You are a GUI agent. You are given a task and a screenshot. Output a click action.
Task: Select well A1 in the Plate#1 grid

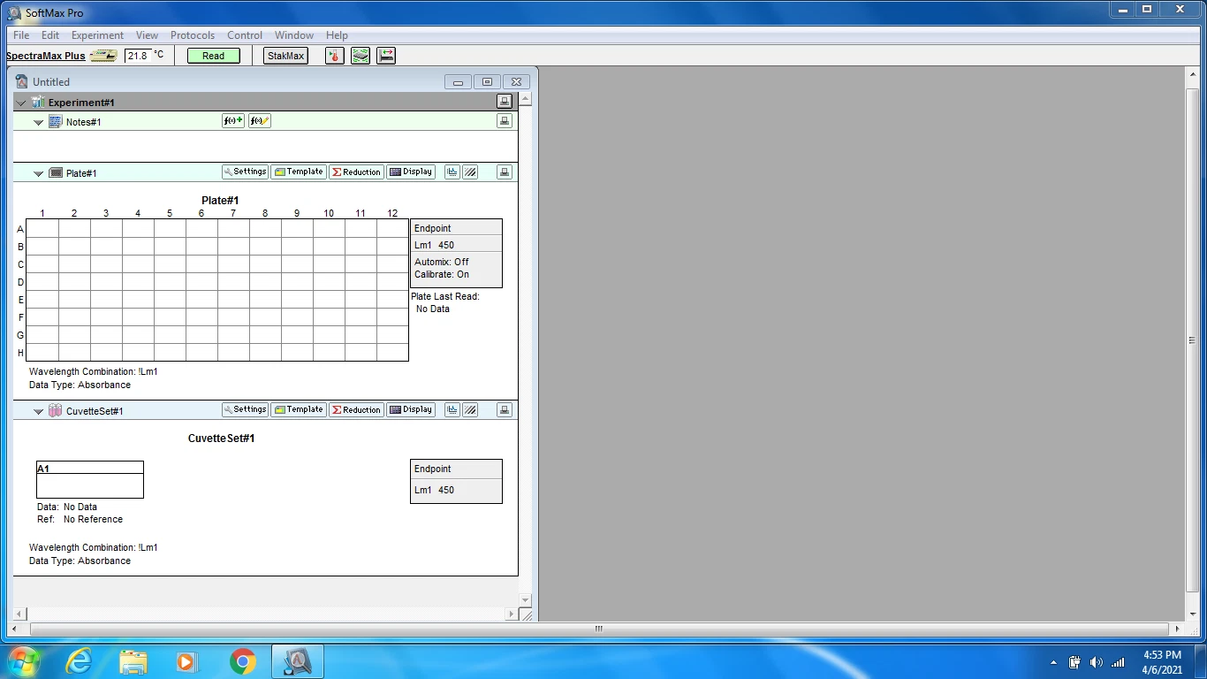42,229
